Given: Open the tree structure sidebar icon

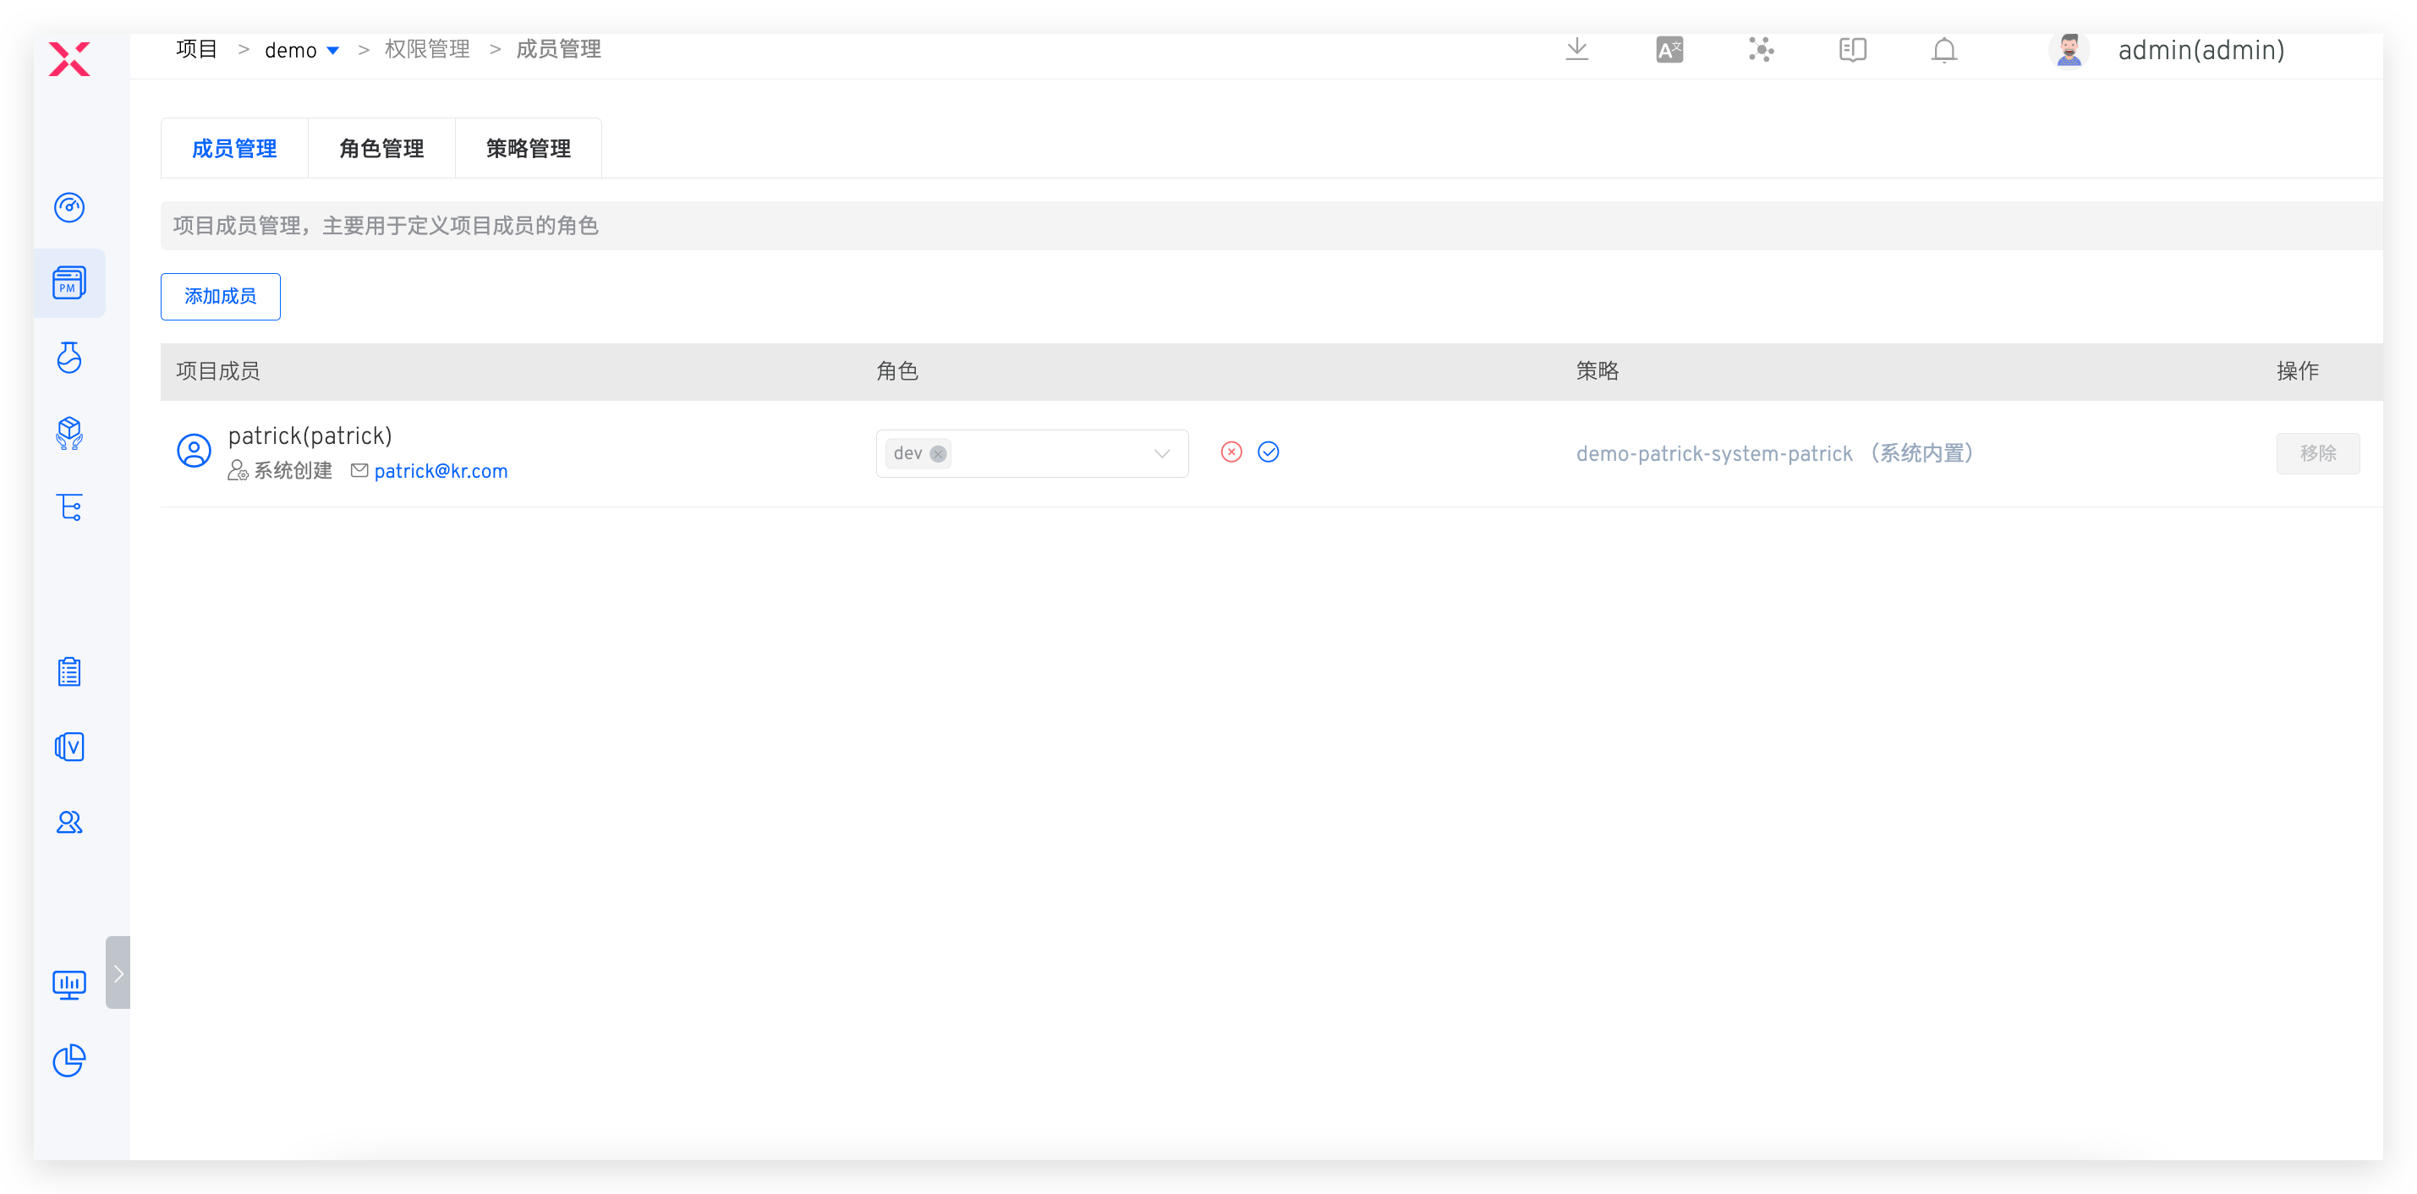Looking at the screenshot, I should [x=69, y=507].
